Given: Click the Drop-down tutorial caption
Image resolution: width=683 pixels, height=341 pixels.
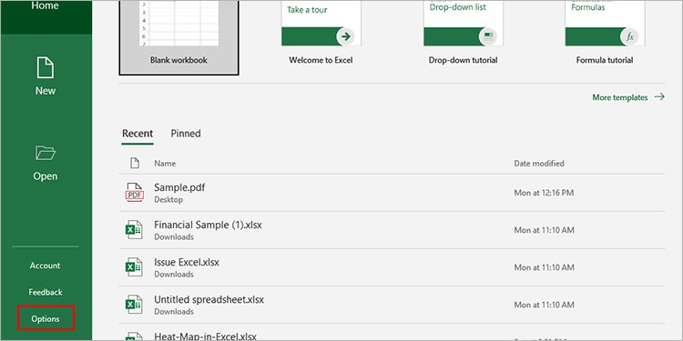Looking at the screenshot, I should [x=463, y=60].
